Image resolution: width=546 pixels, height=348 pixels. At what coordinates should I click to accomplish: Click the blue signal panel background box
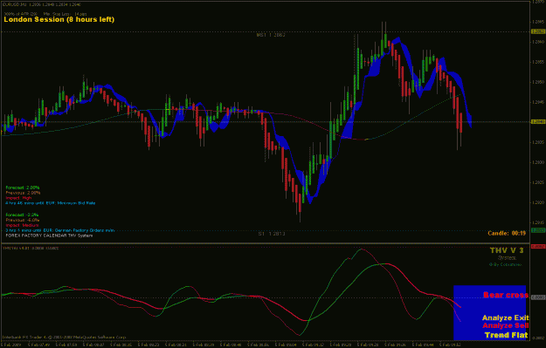tap(489, 312)
